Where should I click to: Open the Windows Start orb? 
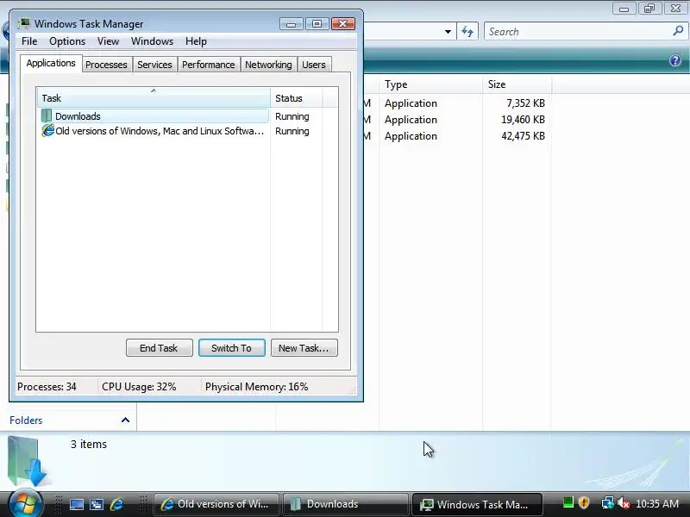click(26, 504)
